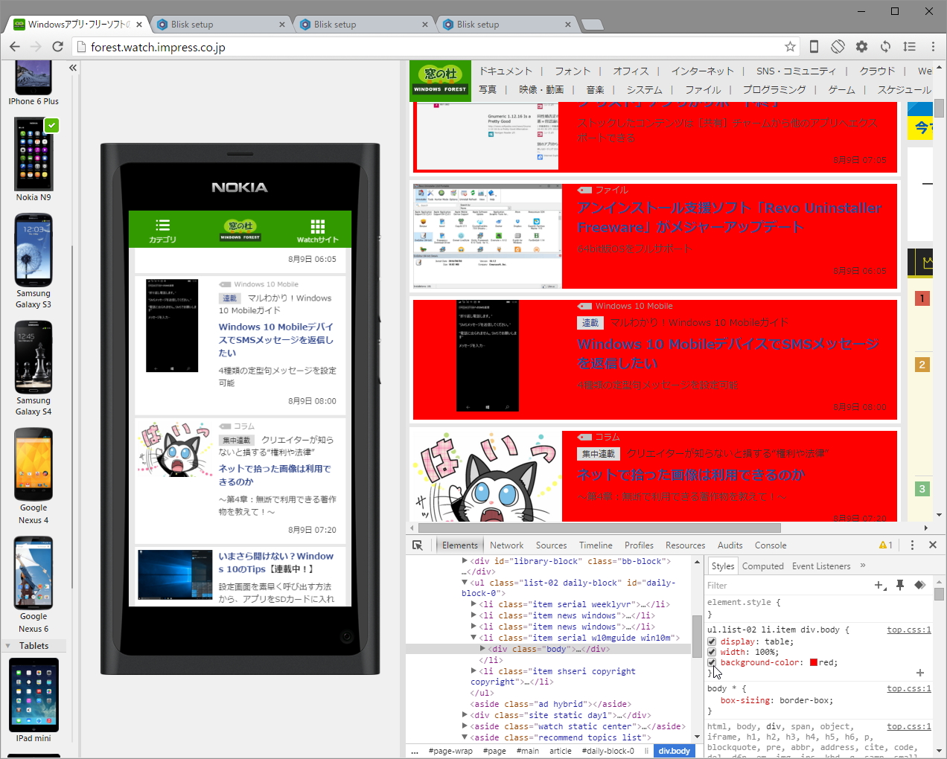Open the DevTools vertical dots menu
The width and height of the screenshot is (947, 759).
(912, 545)
